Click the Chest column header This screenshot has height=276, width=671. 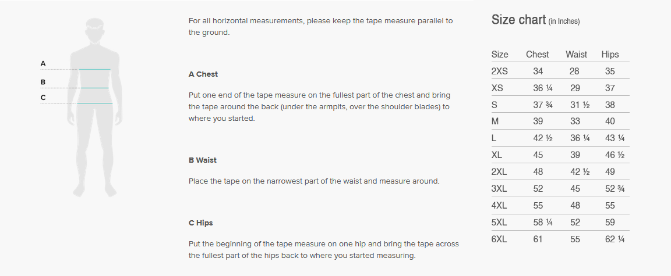pyautogui.click(x=537, y=55)
